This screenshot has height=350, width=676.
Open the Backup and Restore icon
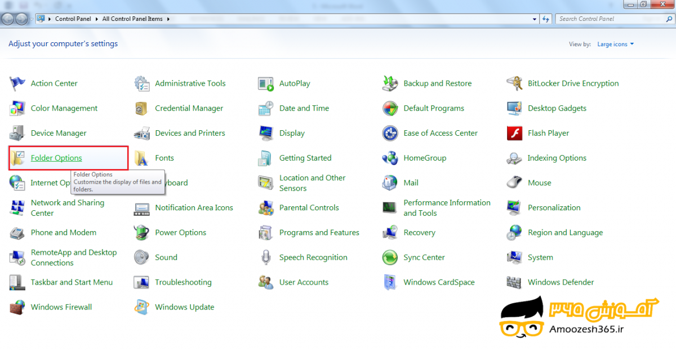tap(390, 83)
